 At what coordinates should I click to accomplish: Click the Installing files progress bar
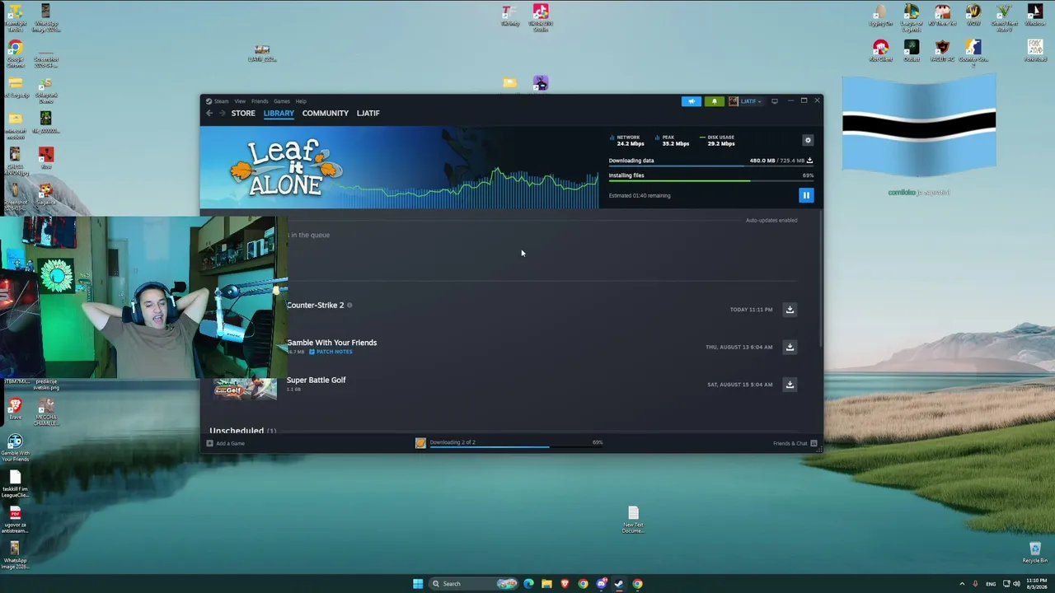coord(710,181)
